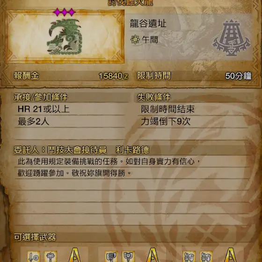The width and height of the screenshot is (262, 262).
Task: Tap the rightmost rank A badge
Action: coord(230,255)
